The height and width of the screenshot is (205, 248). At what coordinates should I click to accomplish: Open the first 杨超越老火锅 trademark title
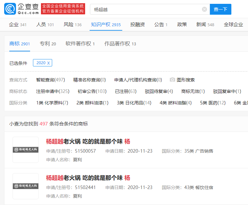click(x=88, y=141)
